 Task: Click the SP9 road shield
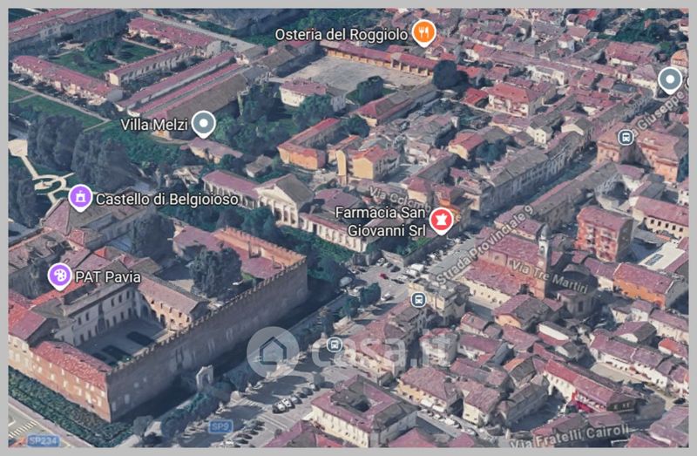[220, 425]
